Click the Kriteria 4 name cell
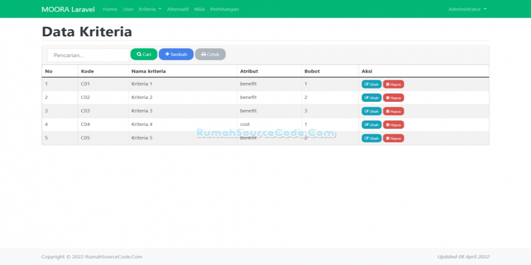The image size is (531, 265). coord(183,124)
